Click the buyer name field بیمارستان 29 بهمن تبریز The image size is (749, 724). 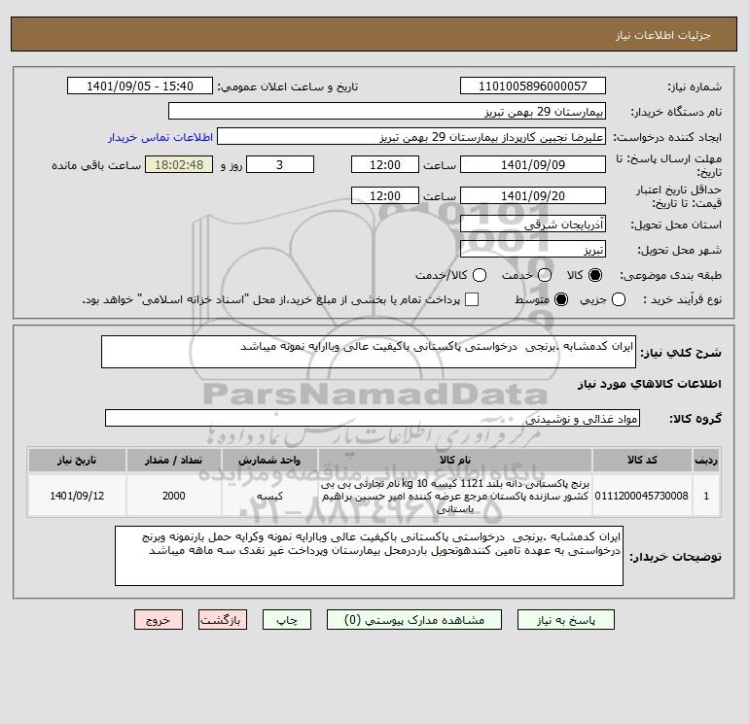click(x=387, y=111)
